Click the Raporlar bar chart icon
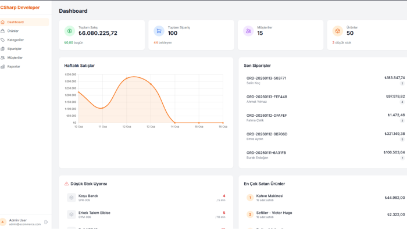This screenshot has width=407, height=229. (2, 66)
